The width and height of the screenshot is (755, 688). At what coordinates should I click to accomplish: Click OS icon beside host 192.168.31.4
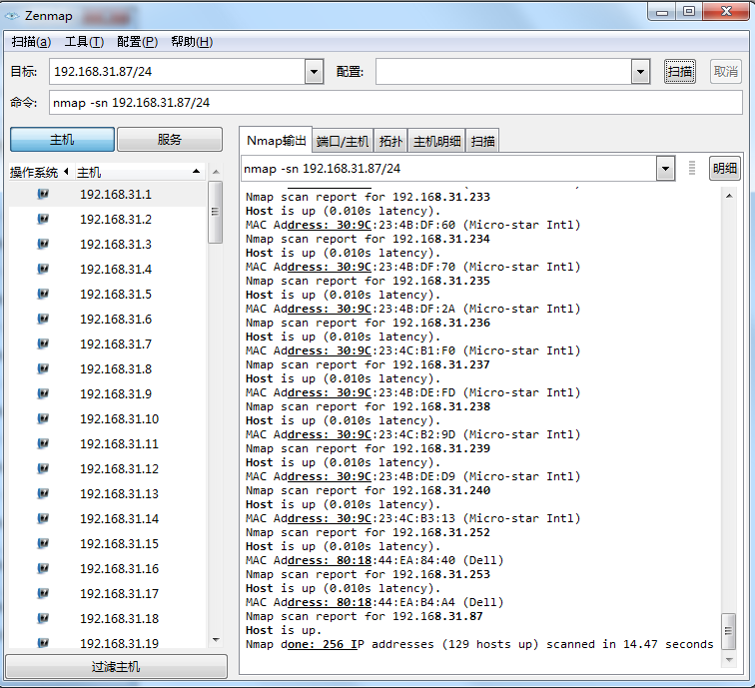point(43,269)
